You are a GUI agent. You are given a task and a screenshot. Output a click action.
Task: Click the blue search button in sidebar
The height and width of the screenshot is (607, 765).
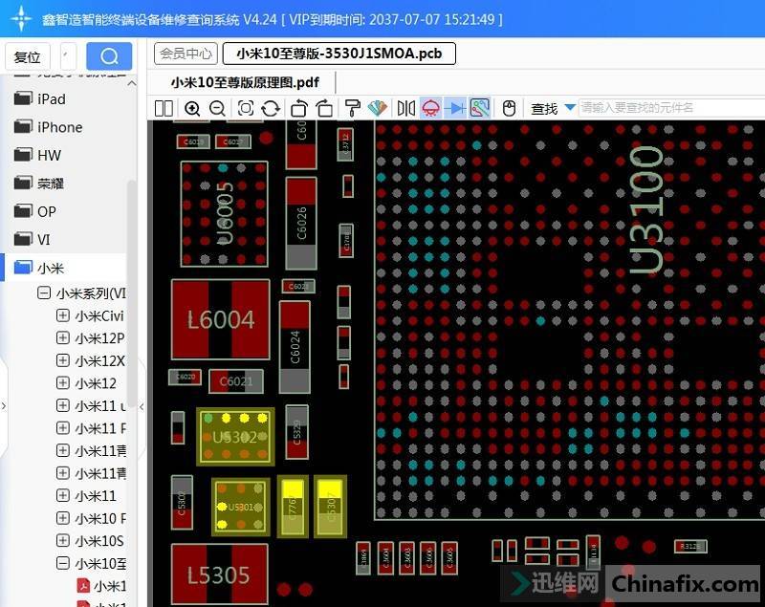[109, 56]
